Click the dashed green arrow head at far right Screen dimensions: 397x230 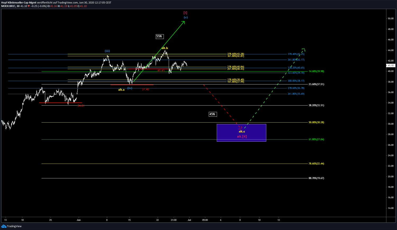tap(304, 49)
